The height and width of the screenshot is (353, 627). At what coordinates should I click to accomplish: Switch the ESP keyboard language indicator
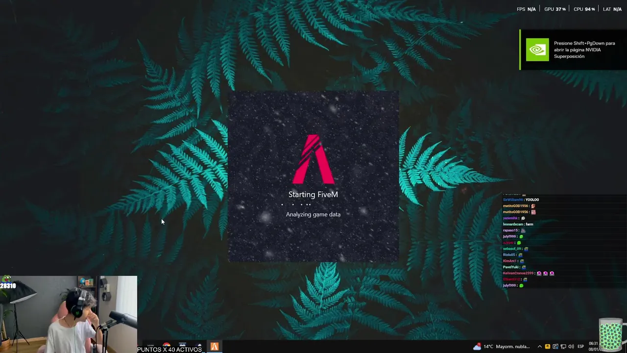coord(580,347)
